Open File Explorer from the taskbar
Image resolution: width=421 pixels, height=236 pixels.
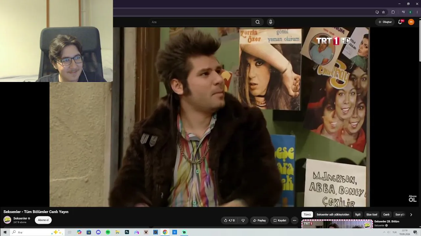click(117, 232)
